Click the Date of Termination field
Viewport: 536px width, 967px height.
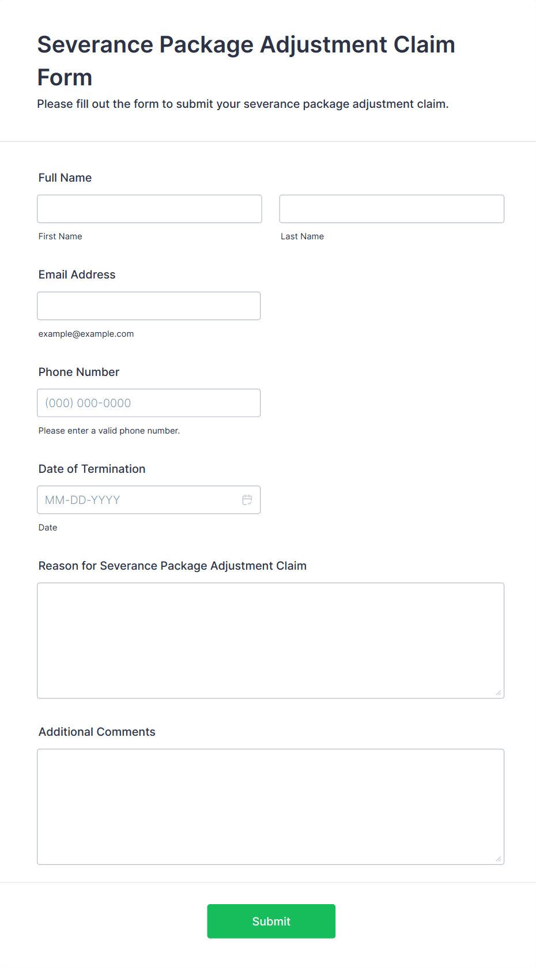149,500
